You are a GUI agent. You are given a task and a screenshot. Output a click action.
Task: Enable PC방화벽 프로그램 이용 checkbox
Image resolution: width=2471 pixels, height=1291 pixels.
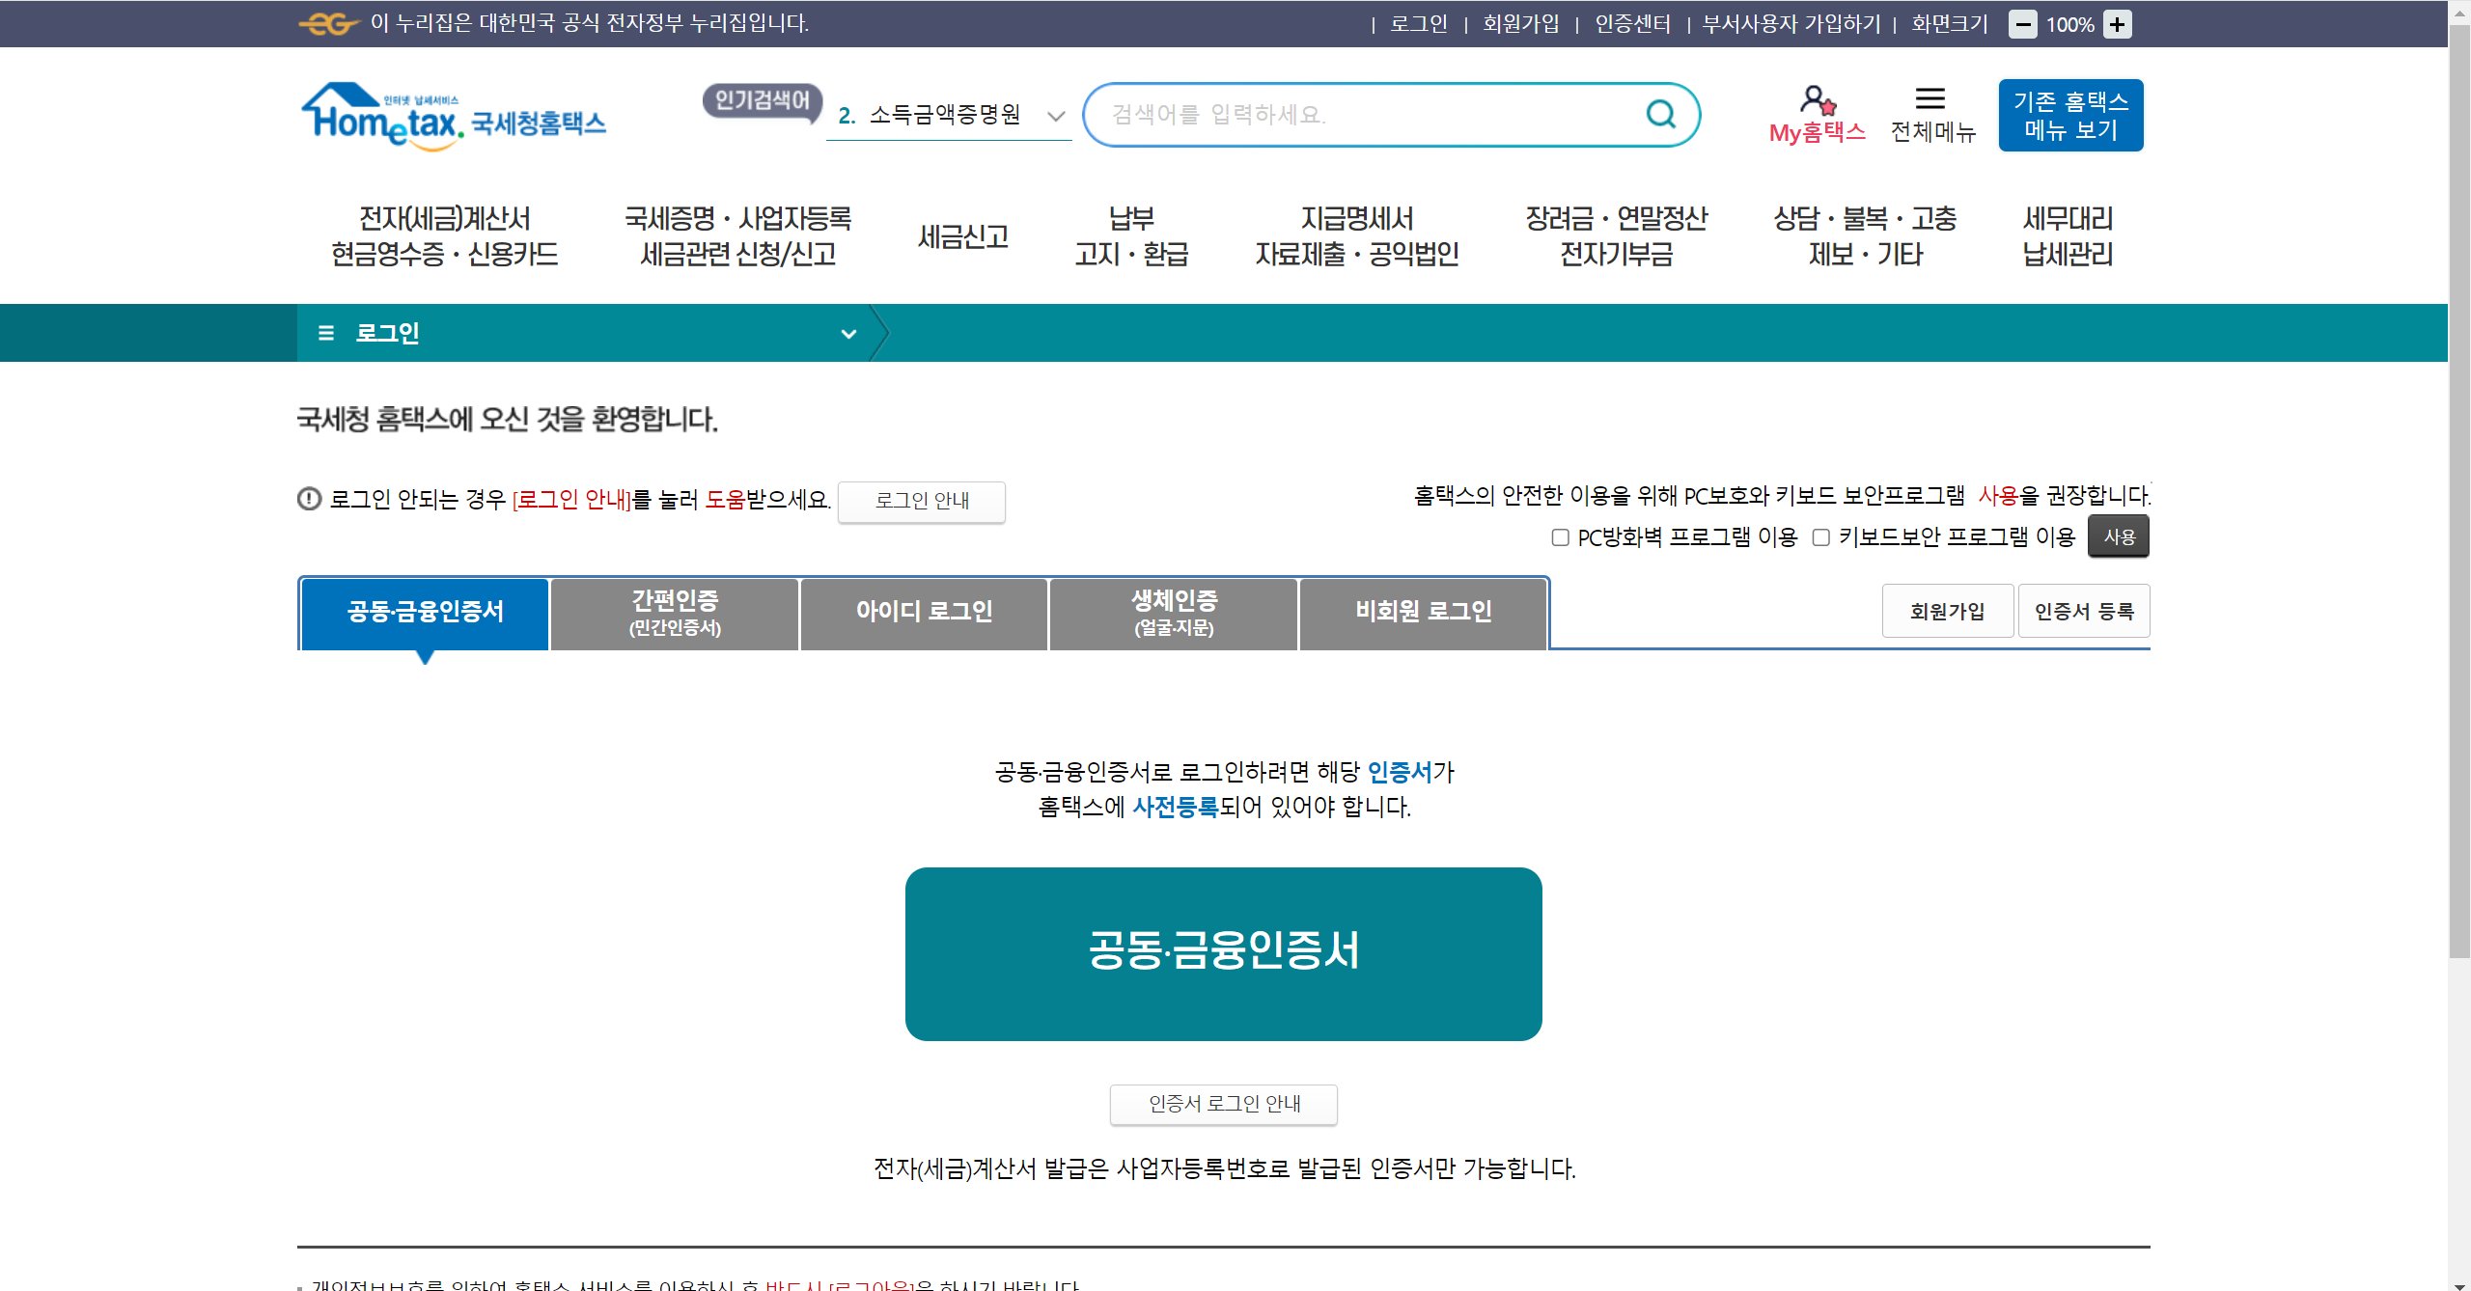(x=1560, y=537)
